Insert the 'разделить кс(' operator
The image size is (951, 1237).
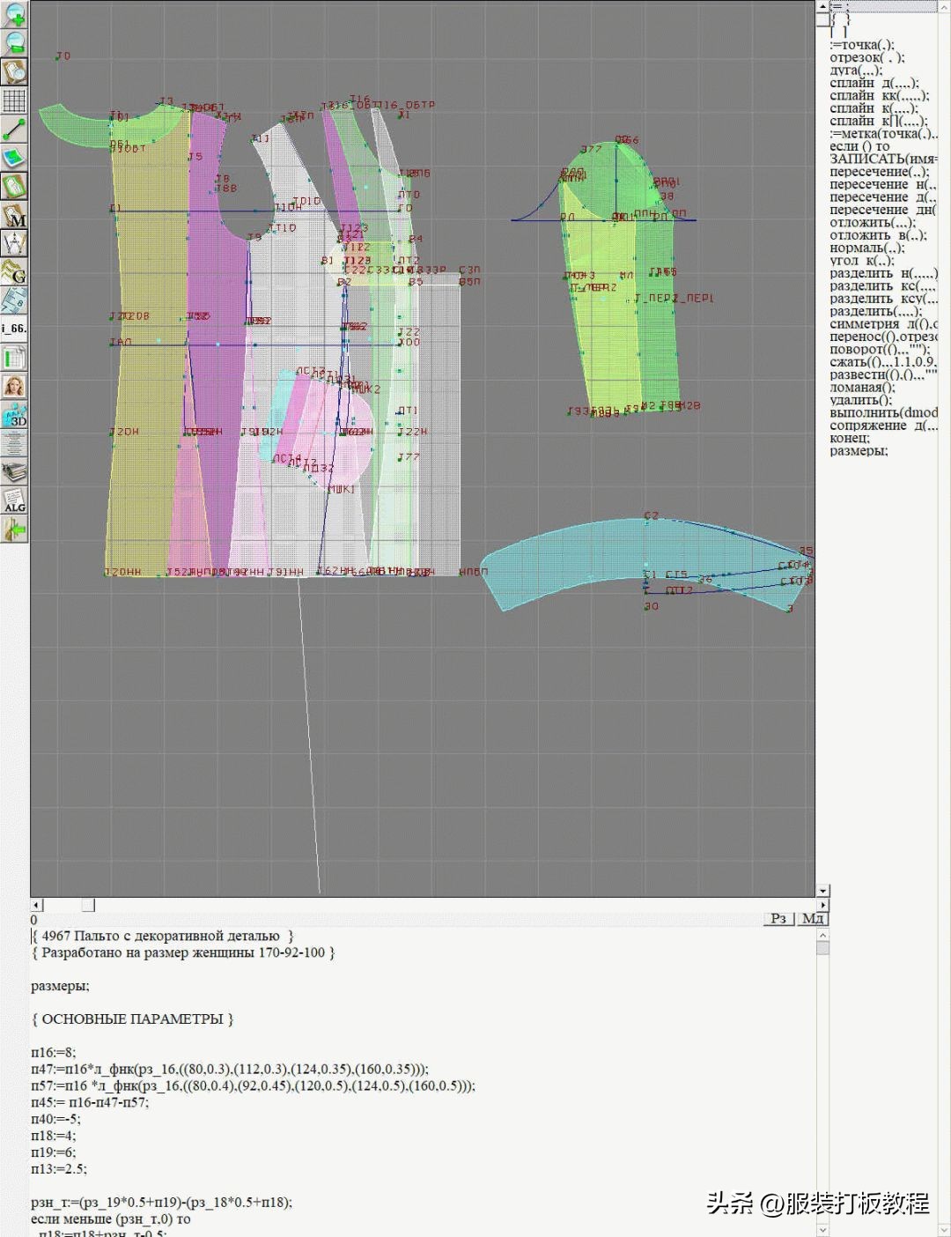[x=883, y=286]
